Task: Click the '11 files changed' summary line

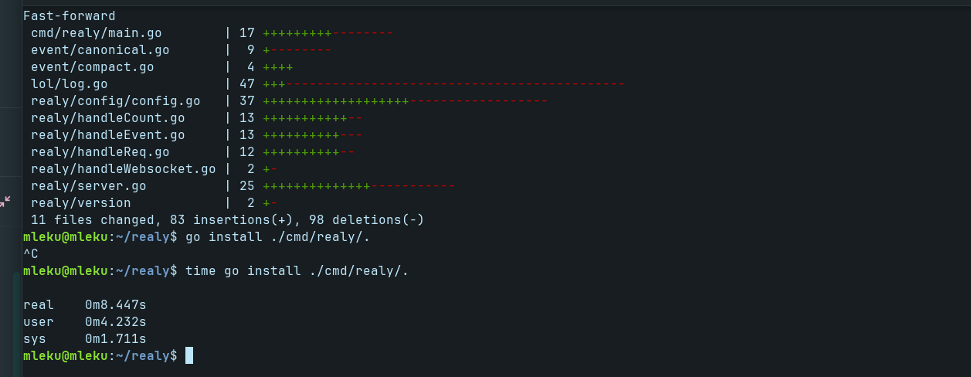Action: tap(228, 220)
